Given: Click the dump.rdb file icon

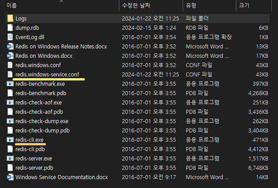Looking at the screenshot, I should 10,28.
